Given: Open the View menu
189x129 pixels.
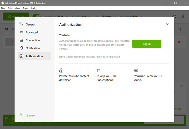Looking at the screenshot, I should click(x=17, y=8).
